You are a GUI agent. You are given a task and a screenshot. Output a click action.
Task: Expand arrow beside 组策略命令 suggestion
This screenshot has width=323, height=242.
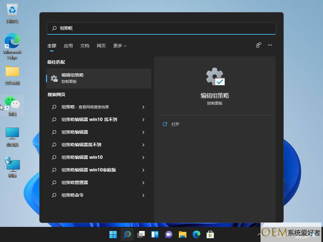pyautogui.click(x=143, y=195)
